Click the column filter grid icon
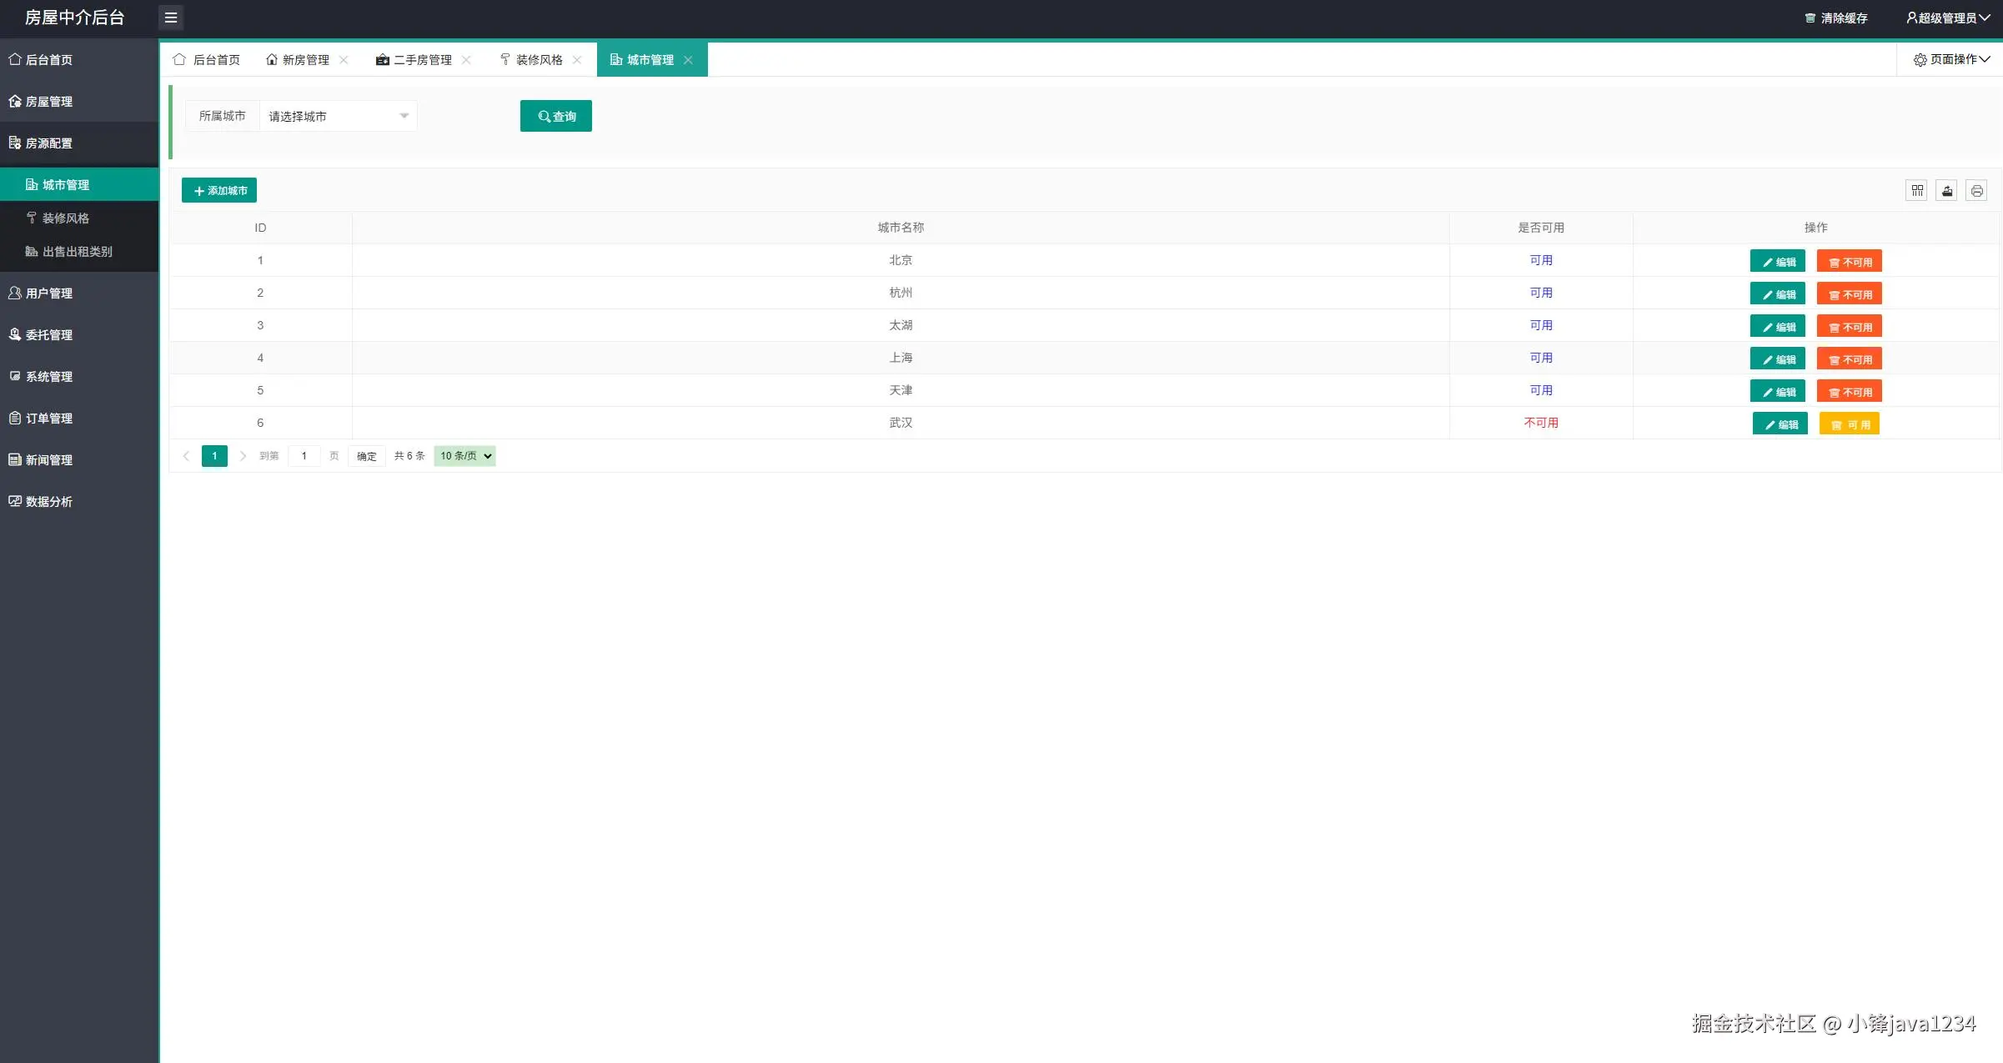2003x1063 pixels. (1917, 191)
